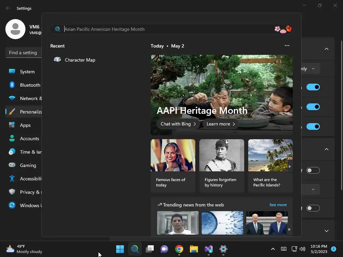Enable the last Off toggle in Settings
Screen dimensions: 343x257
[313, 208]
